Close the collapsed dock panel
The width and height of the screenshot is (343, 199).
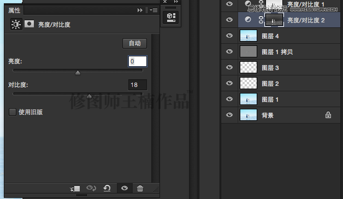165,2
